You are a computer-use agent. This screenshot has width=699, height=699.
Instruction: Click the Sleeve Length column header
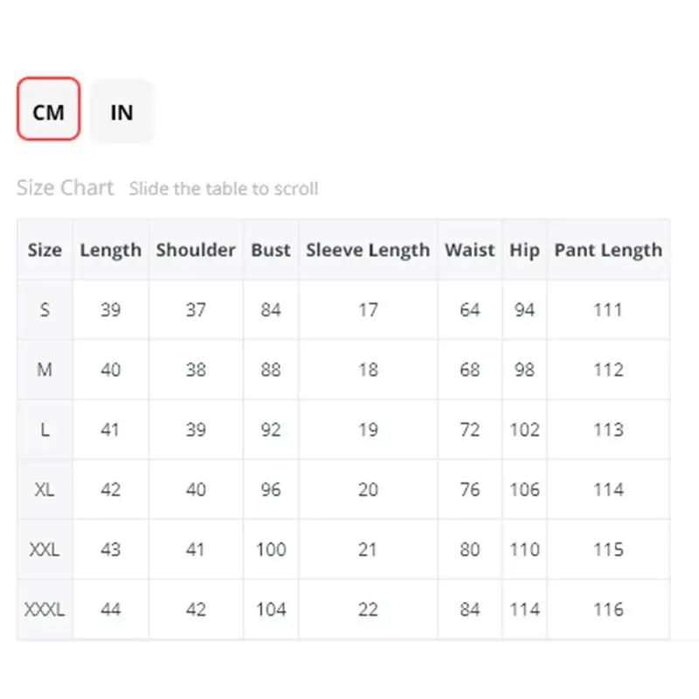[x=368, y=250]
